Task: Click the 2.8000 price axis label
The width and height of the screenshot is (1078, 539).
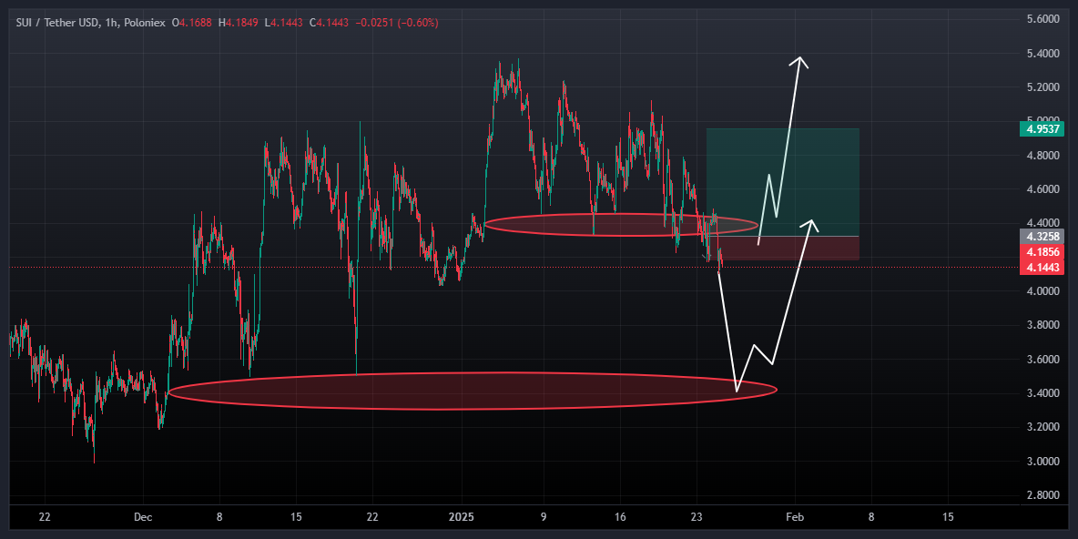Action: point(1044,495)
